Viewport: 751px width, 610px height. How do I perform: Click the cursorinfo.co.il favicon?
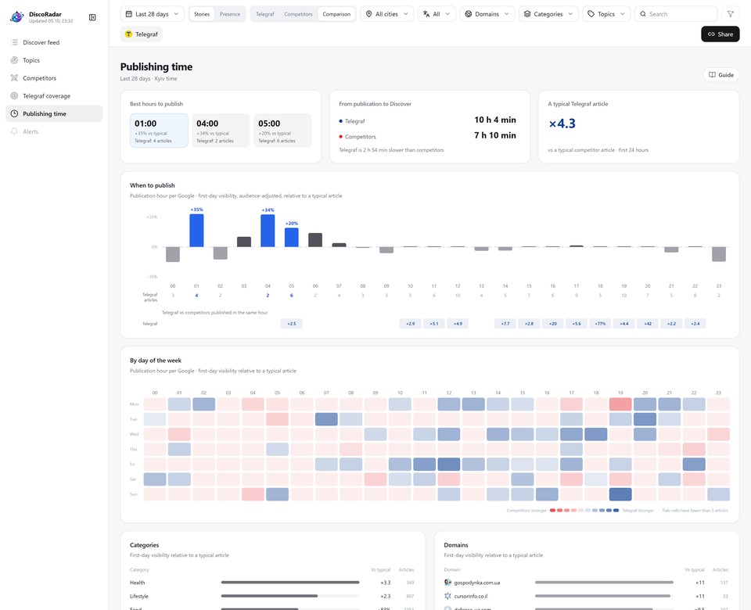(x=447, y=596)
